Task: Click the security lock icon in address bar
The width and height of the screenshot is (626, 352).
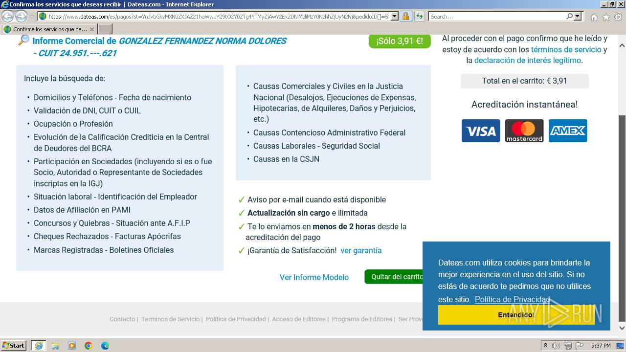Action: coord(405,16)
